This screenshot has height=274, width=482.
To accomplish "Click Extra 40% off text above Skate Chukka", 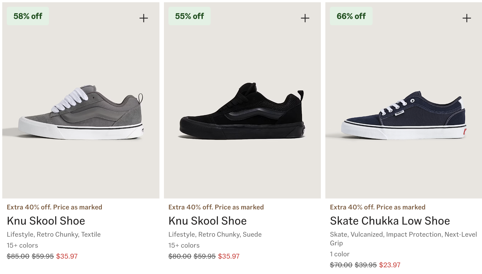I will 377,207.
